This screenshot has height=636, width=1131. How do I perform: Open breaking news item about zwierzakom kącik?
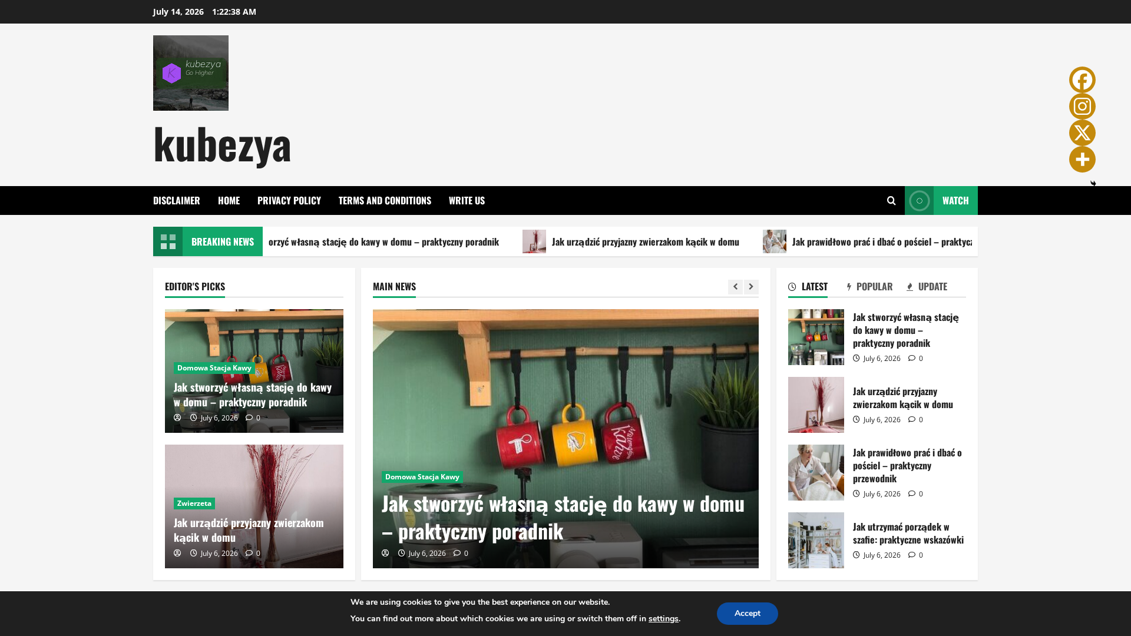click(x=645, y=241)
